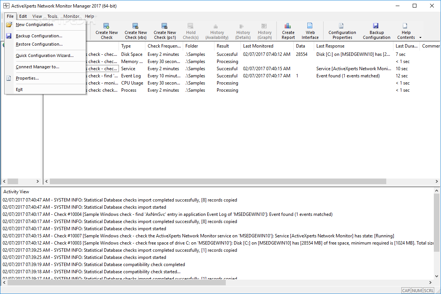
Task: Click 'Event found (1 events matched)' response cell
Action: pyautogui.click(x=348, y=76)
